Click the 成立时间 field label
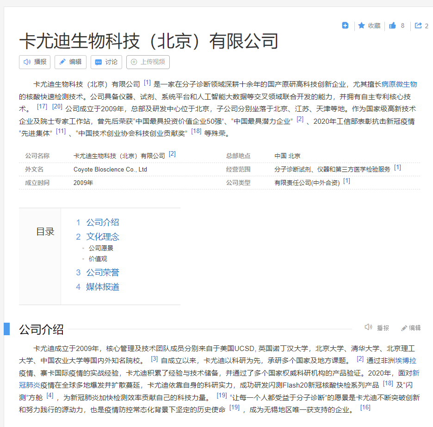The image size is (433, 427). pyautogui.click(x=37, y=183)
